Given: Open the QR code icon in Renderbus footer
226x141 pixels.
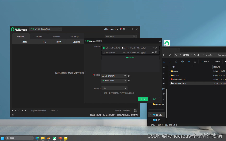Looking at the screenshot, I should (136, 110).
